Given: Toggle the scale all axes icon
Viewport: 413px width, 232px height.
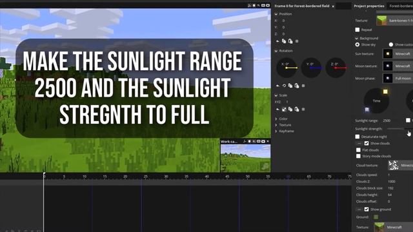Looking at the screenshot, I should [x=284, y=109].
